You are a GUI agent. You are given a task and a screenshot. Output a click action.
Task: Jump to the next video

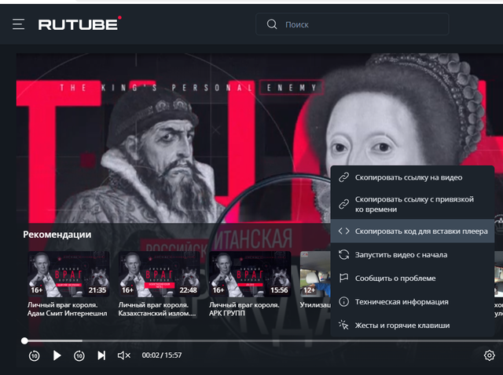pyautogui.click(x=101, y=355)
